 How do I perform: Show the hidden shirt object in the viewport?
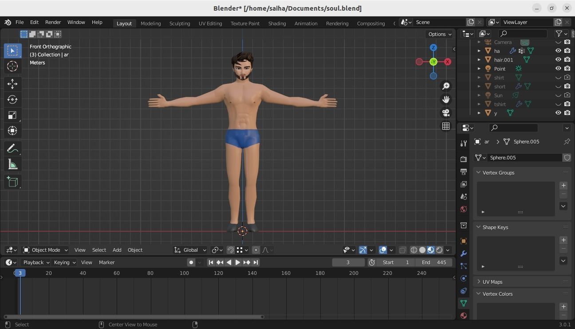[558, 77]
